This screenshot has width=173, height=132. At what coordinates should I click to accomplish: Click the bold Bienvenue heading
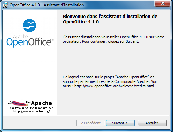click(x=110, y=19)
